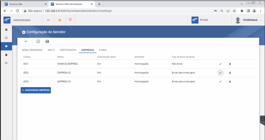
Task: Click the share page icon in address bar
Action: (228, 11)
